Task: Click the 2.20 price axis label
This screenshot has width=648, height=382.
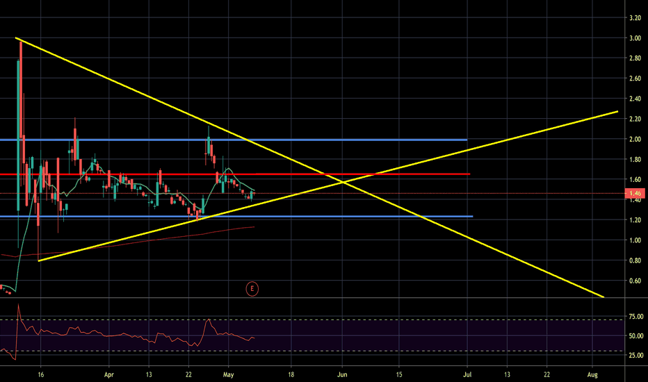Action: 635,119
